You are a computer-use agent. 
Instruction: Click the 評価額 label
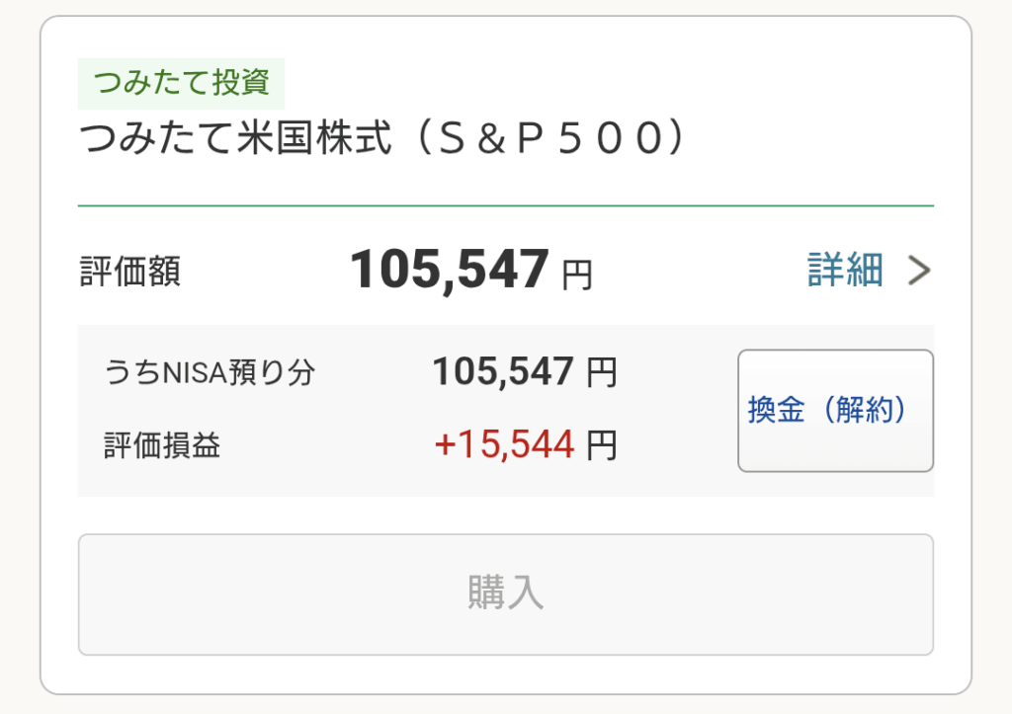(x=129, y=272)
